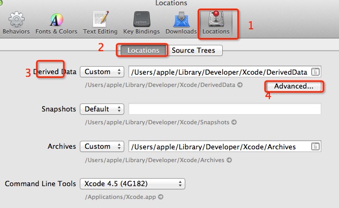Open the Snapshots Default dropdown
This screenshot has width=339, height=208.
[102, 109]
